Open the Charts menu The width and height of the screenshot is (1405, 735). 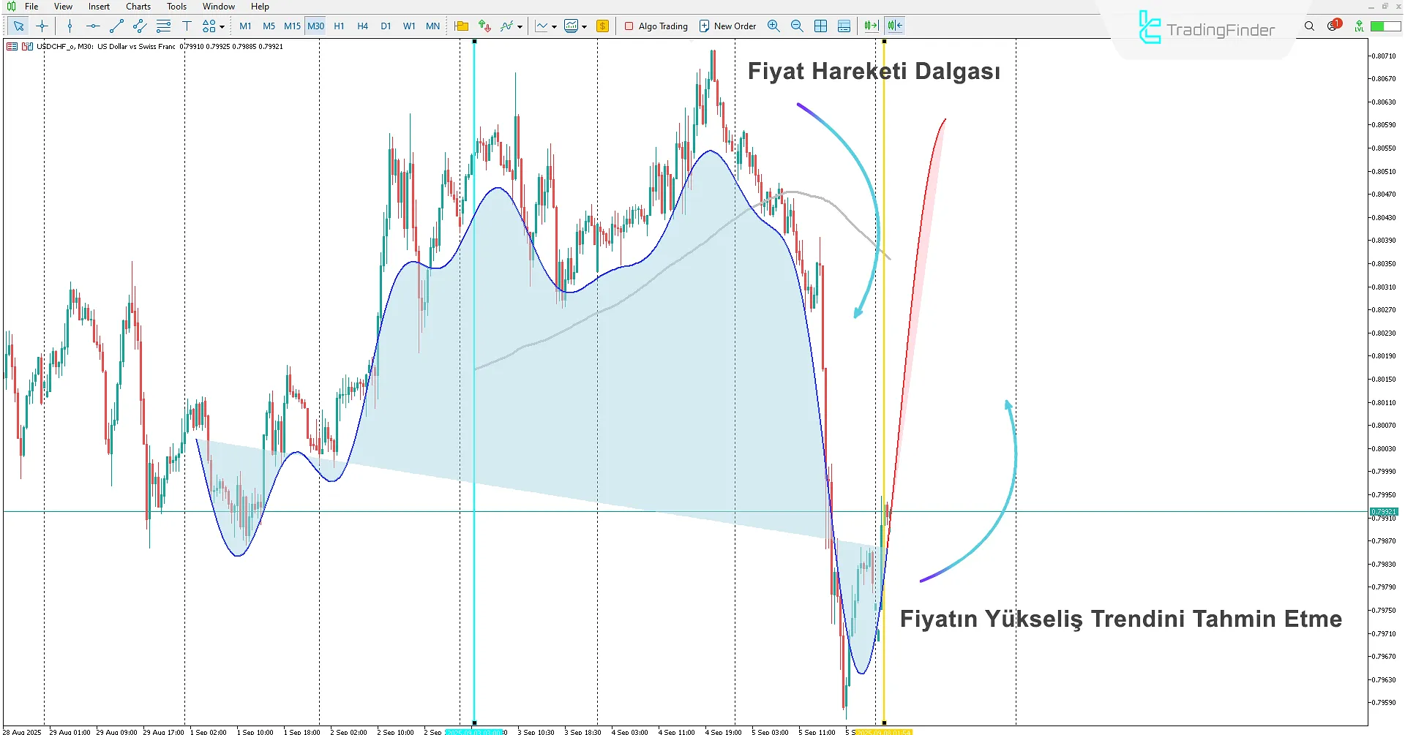click(138, 7)
